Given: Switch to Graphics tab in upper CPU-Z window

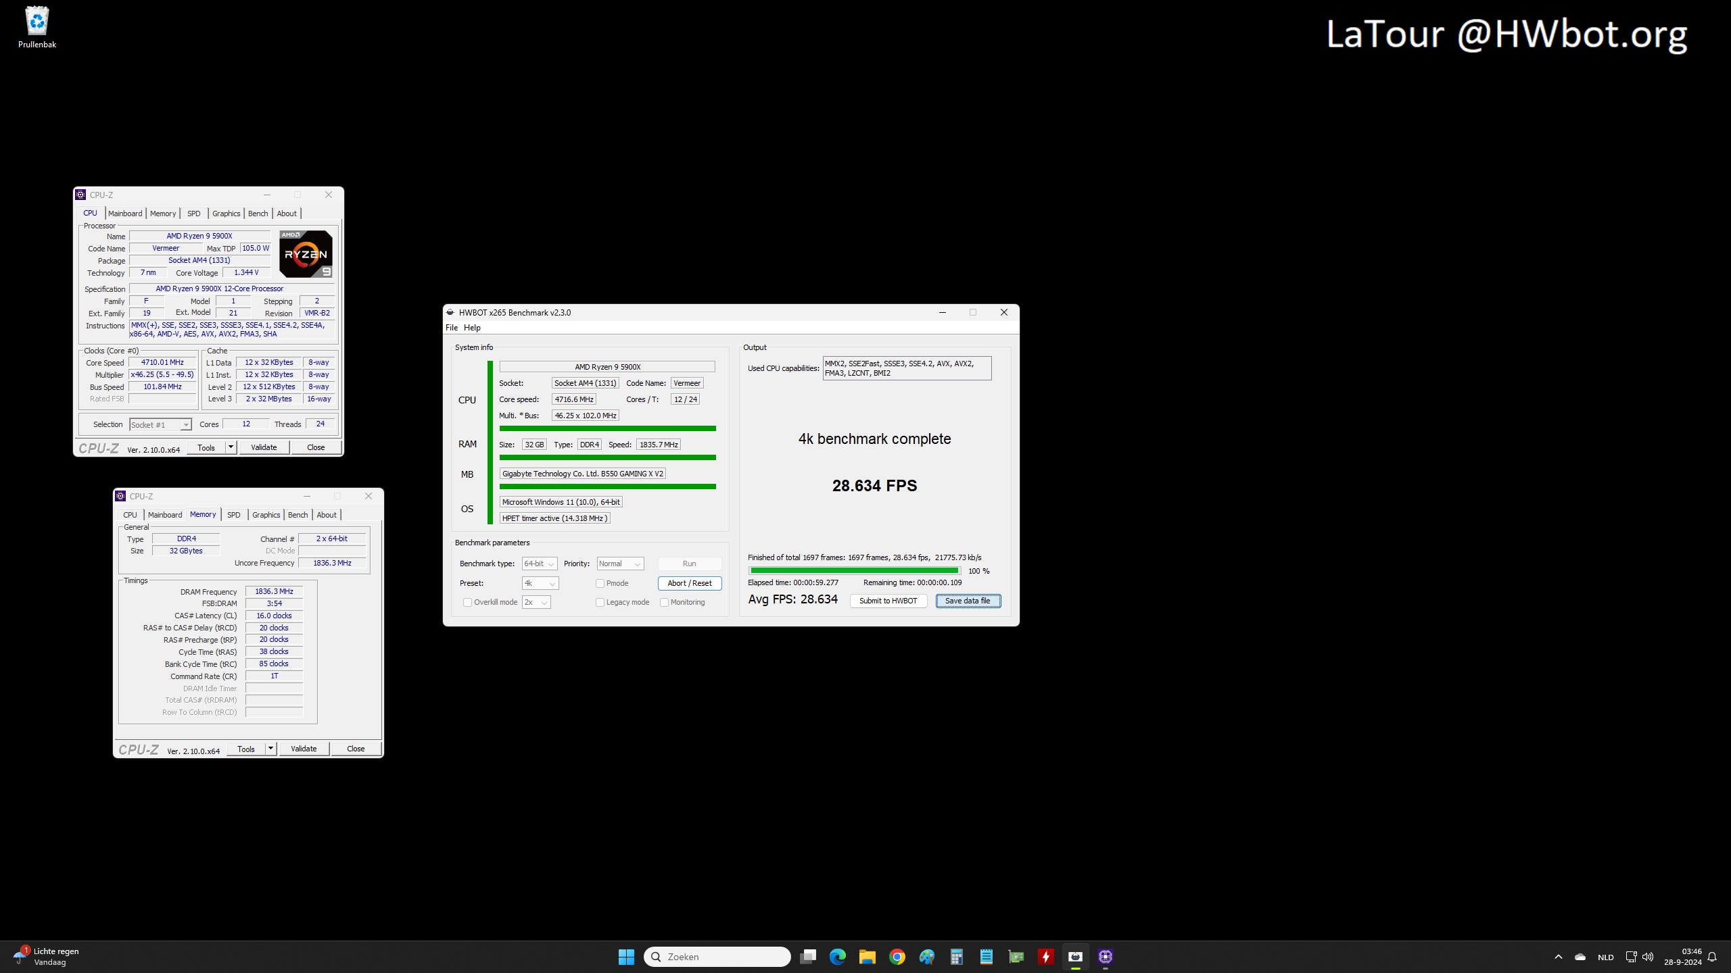Looking at the screenshot, I should [x=226, y=214].
